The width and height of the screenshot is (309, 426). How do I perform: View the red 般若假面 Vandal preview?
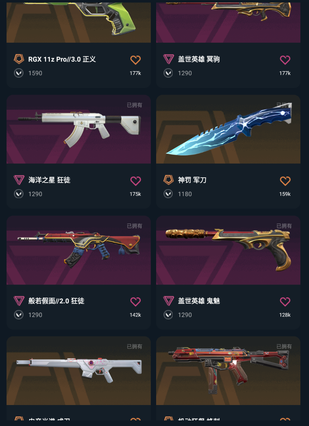79,250
